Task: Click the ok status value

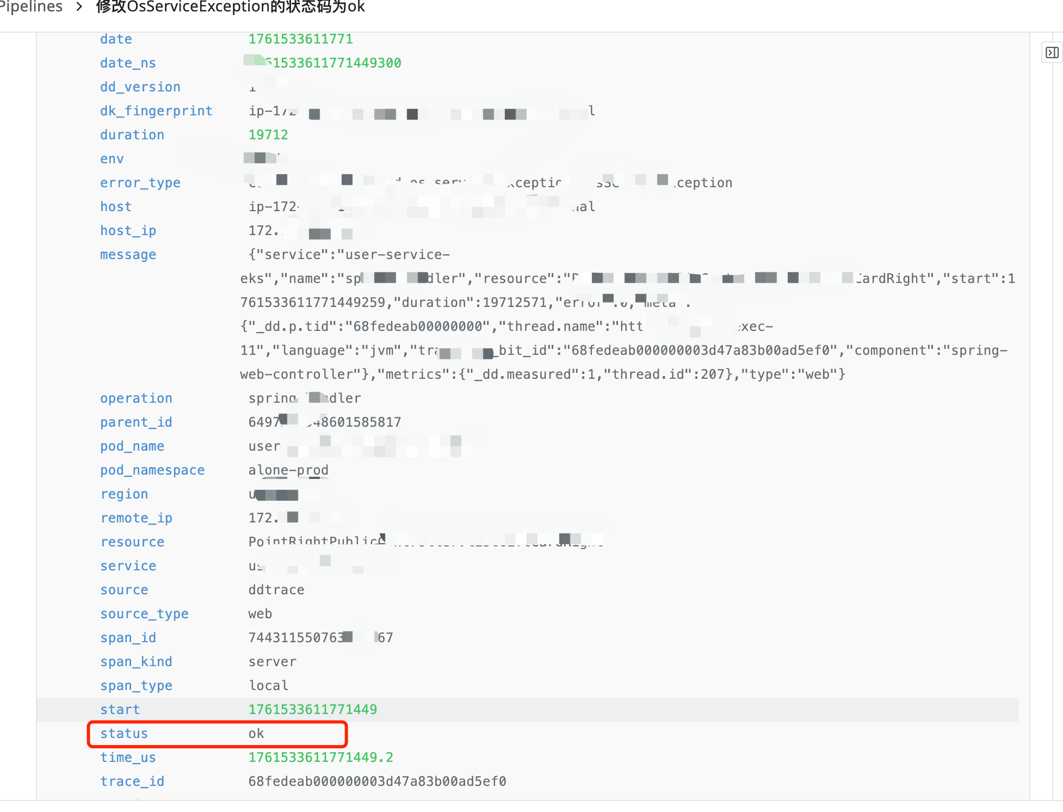Action: pos(256,734)
